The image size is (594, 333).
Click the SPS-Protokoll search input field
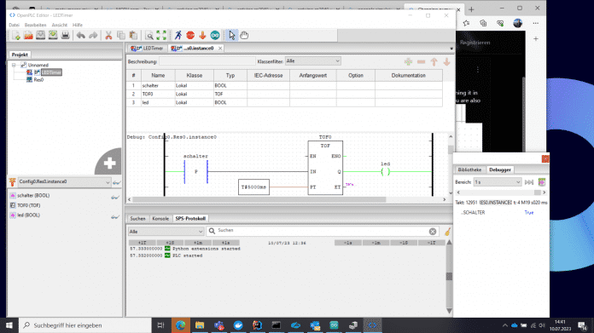click(x=322, y=231)
